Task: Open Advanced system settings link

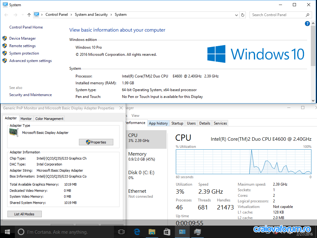Action: click(x=31, y=61)
